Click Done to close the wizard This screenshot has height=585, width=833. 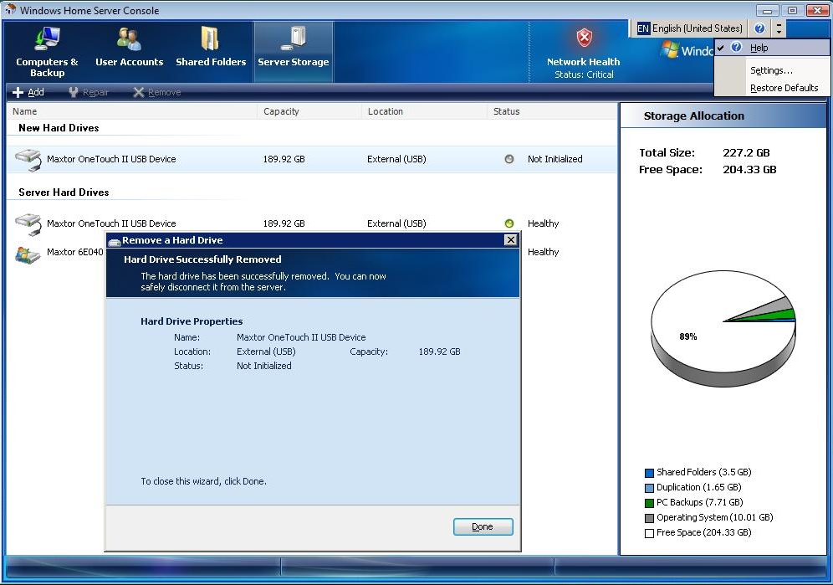tap(483, 526)
